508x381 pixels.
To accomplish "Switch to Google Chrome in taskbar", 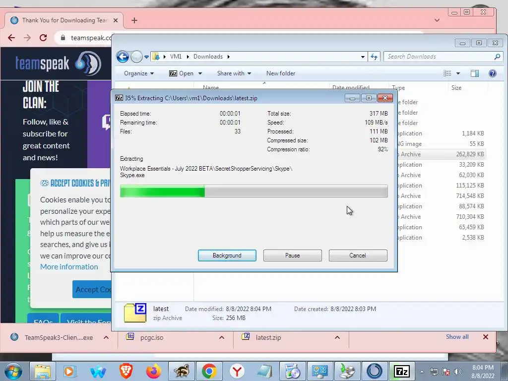I will pyautogui.click(x=209, y=371).
